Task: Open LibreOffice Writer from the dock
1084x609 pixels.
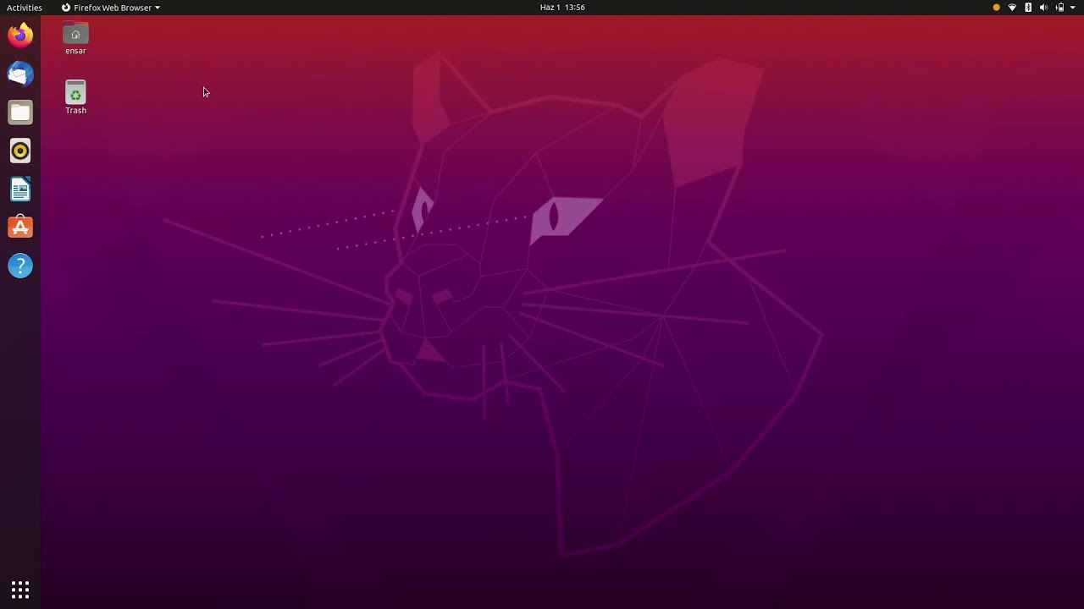Action: point(20,189)
